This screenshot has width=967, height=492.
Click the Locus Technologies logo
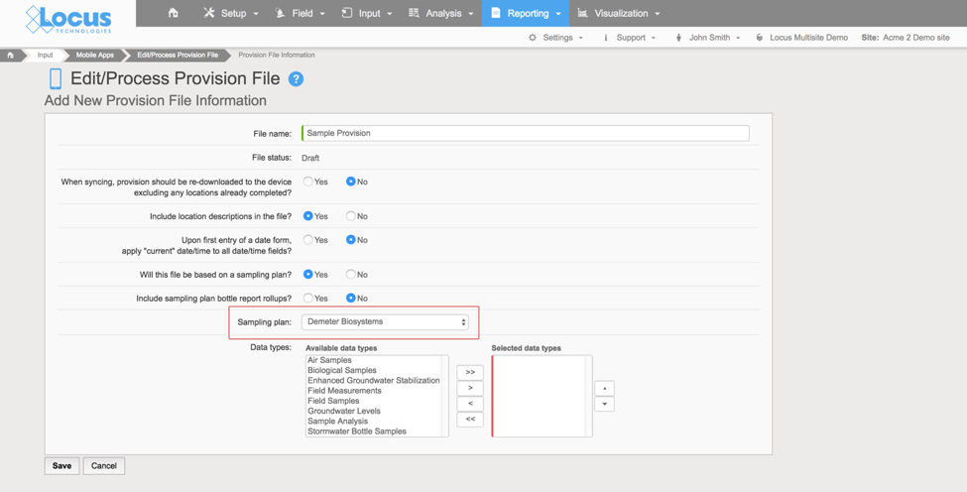point(68,19)
